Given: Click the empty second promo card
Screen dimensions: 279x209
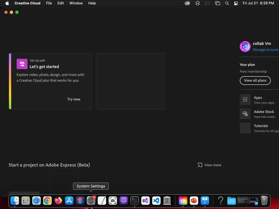Looking at the screenshot, I should (131, 81).
